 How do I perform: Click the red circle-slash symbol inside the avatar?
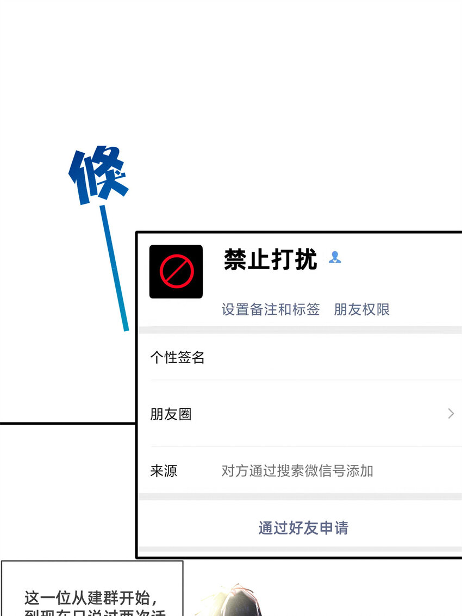(177, 271)
